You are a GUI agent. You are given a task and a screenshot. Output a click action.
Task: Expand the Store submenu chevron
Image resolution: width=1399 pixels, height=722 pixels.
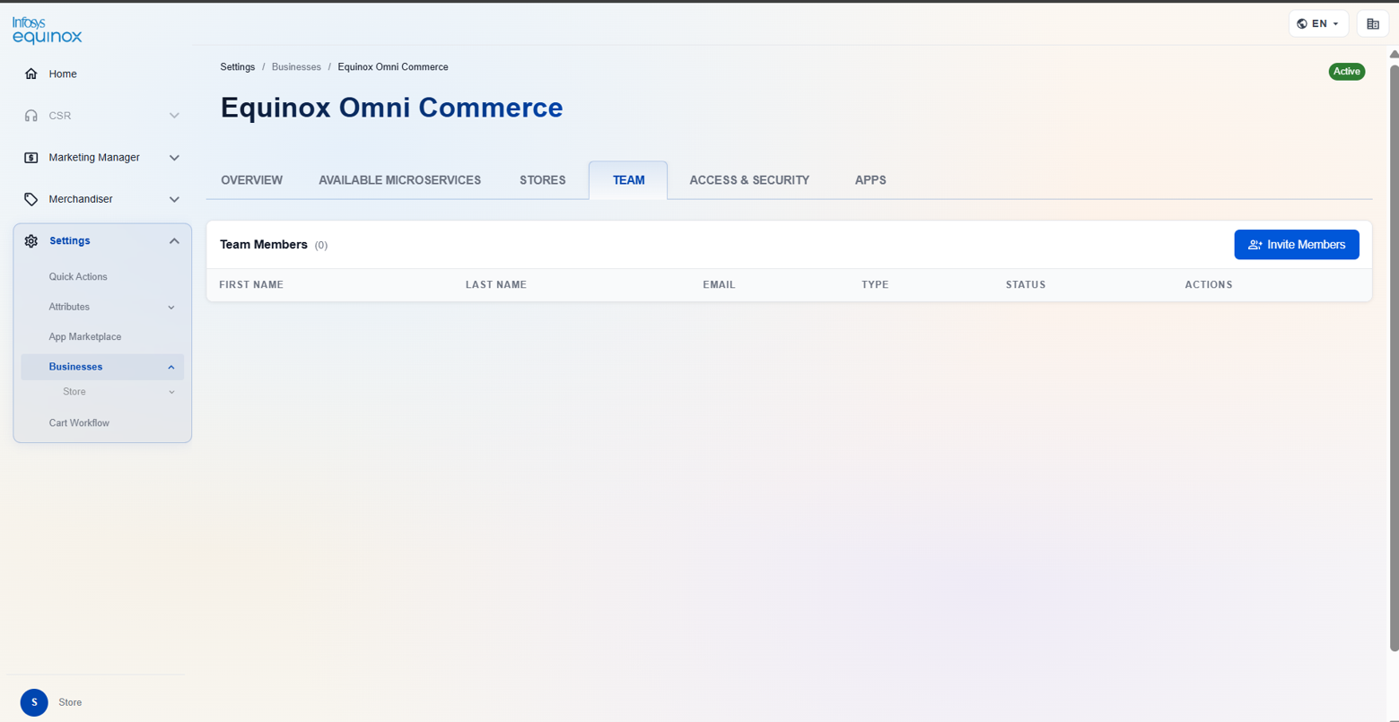(171, 392)
